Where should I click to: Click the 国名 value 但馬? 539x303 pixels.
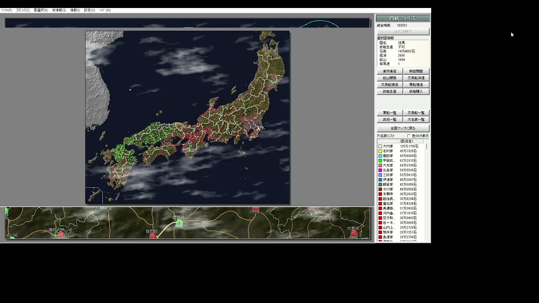point(401,43)
